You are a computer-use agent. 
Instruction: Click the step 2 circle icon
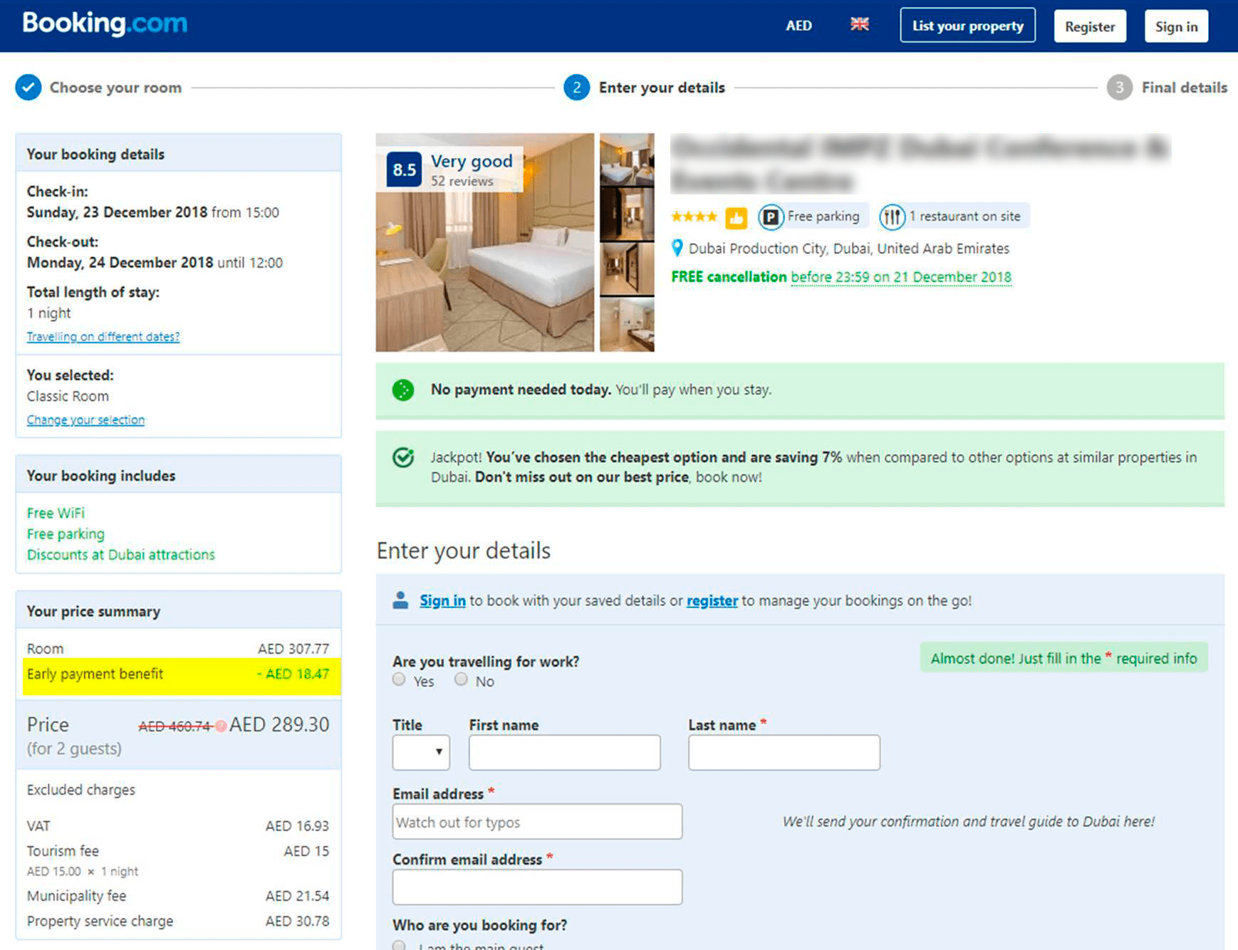coord(576,88)
